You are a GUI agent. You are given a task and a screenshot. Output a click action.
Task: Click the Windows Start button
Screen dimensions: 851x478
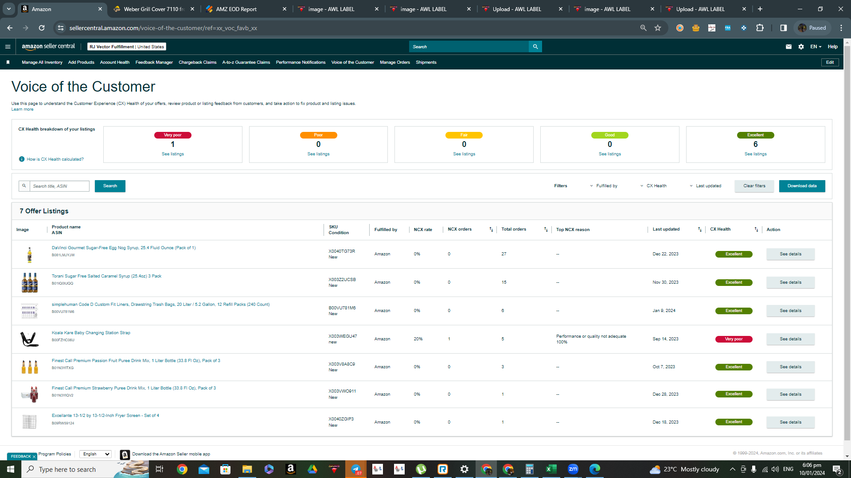[11, 469]
